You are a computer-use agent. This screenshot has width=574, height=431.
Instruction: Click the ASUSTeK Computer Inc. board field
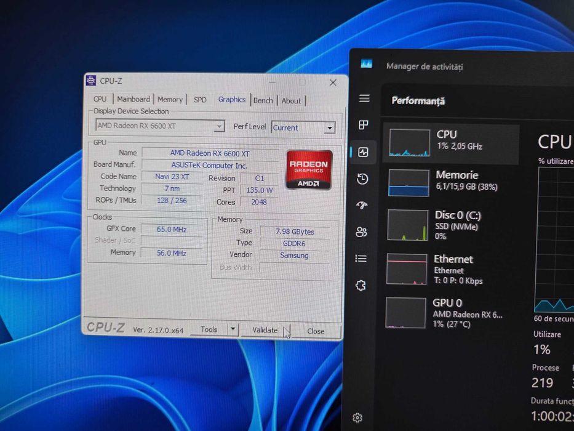tap(210, 165)
